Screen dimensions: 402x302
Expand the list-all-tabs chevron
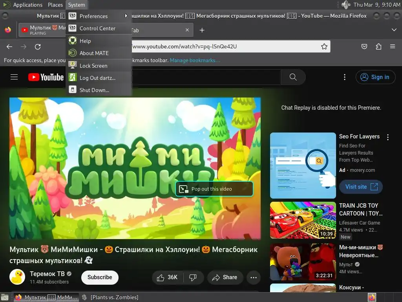tap(394, 30)
